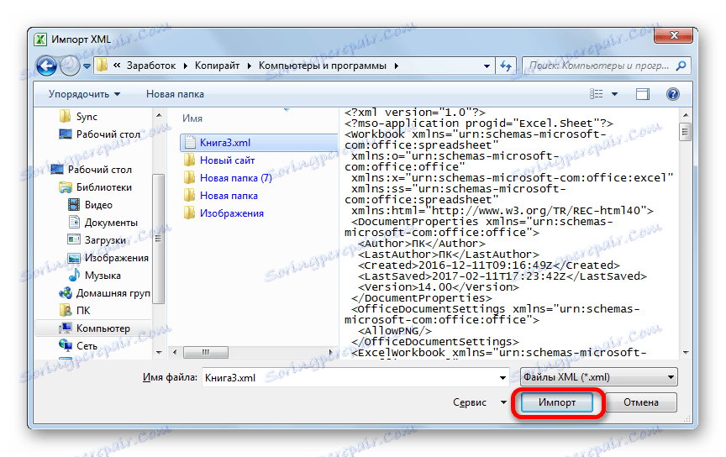The image size is (726, 457).
Task: Click the Новый сайт folder icon
Action: (x=189, y=160)
